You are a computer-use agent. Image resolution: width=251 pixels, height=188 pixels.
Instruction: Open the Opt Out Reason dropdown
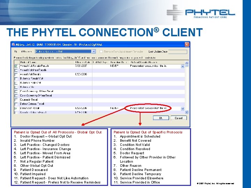[x=94, y=52]
